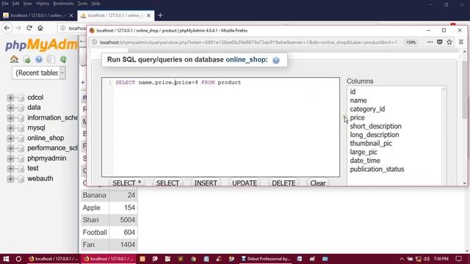Expand the webauth database node
The width and height of the screenshot is (470, 264).
(10, 179)
